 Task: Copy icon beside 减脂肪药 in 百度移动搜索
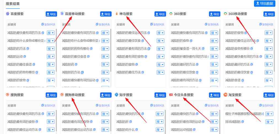(x=76, y=65)
